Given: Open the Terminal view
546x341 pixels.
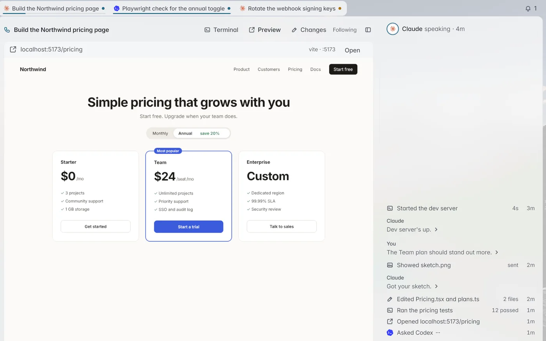Looking at the screenshot, I should 221,30.
